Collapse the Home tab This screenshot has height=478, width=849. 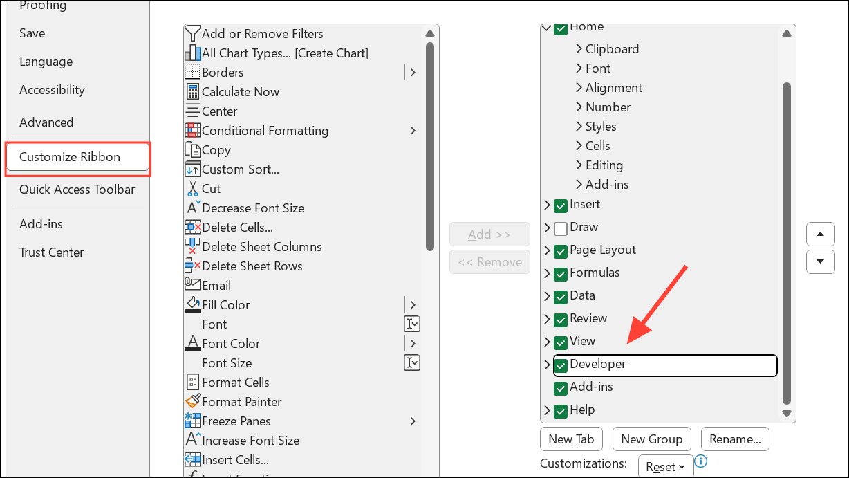(x=546, y=27)
